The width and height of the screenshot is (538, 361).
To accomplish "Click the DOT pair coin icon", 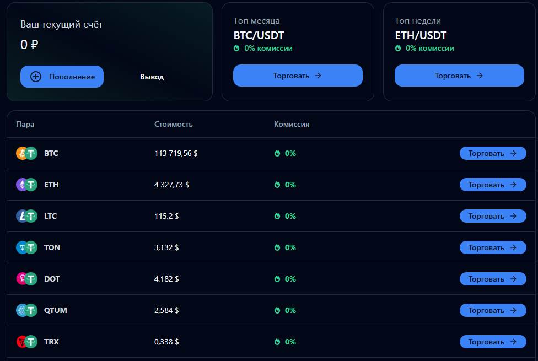I will 27,279.
